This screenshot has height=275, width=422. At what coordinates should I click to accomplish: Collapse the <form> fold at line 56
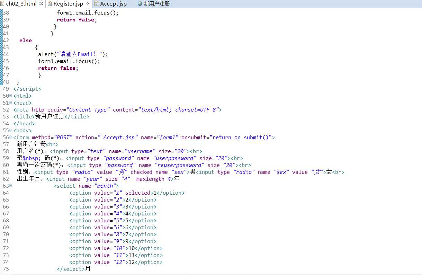point(11,137)
